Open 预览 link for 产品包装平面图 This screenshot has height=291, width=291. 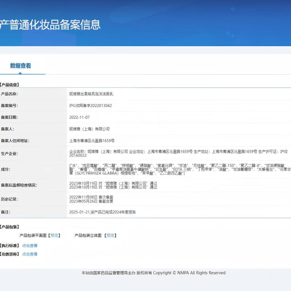click(54, 235)
